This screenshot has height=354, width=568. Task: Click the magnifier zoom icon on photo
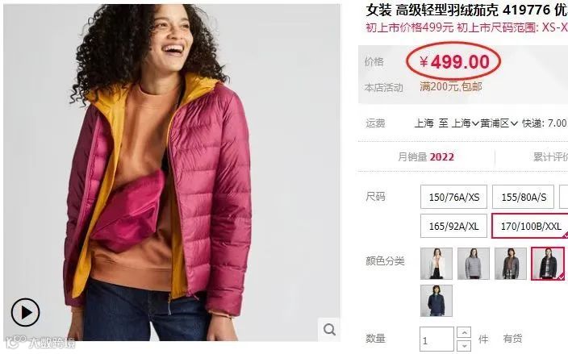click(329, 329)
